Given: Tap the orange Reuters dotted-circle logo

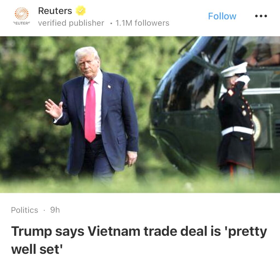Looking at the screenshot, I should 21,14.
